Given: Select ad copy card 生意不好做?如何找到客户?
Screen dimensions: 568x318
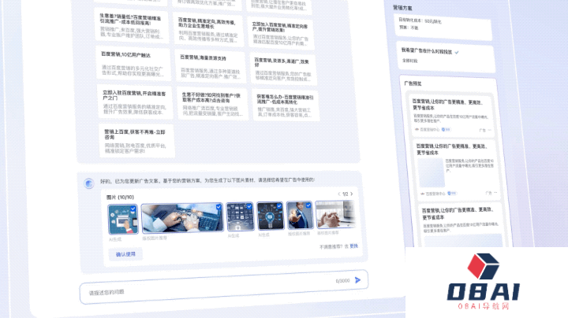Looking at the screenshot, I should [x=212, y=103].
